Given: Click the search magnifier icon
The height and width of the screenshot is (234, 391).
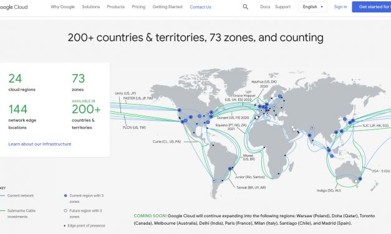Looking at the screenshot, I should tap(245, 7).
